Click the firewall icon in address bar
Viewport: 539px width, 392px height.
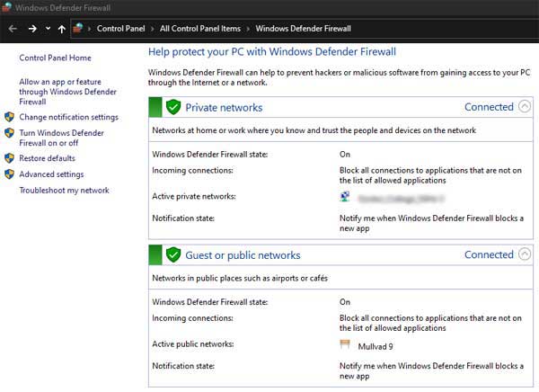click(x=78, y=28)
